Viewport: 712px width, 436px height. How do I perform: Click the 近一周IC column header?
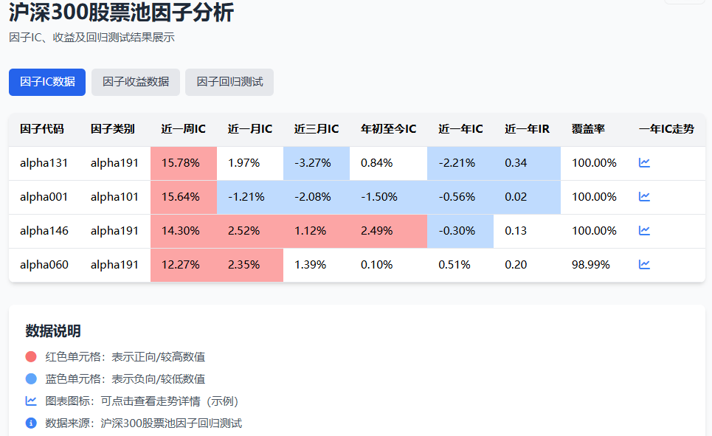(x=182, y=128)
